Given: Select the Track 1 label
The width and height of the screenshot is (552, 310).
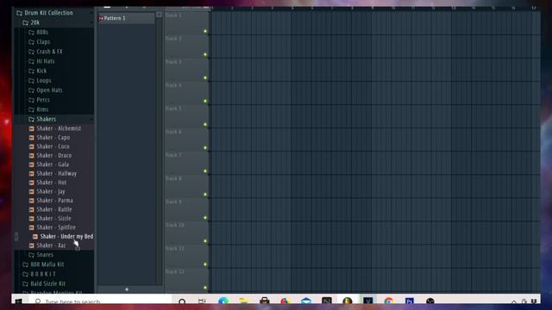Looking at the screenshot, I should tap(173, 15).
